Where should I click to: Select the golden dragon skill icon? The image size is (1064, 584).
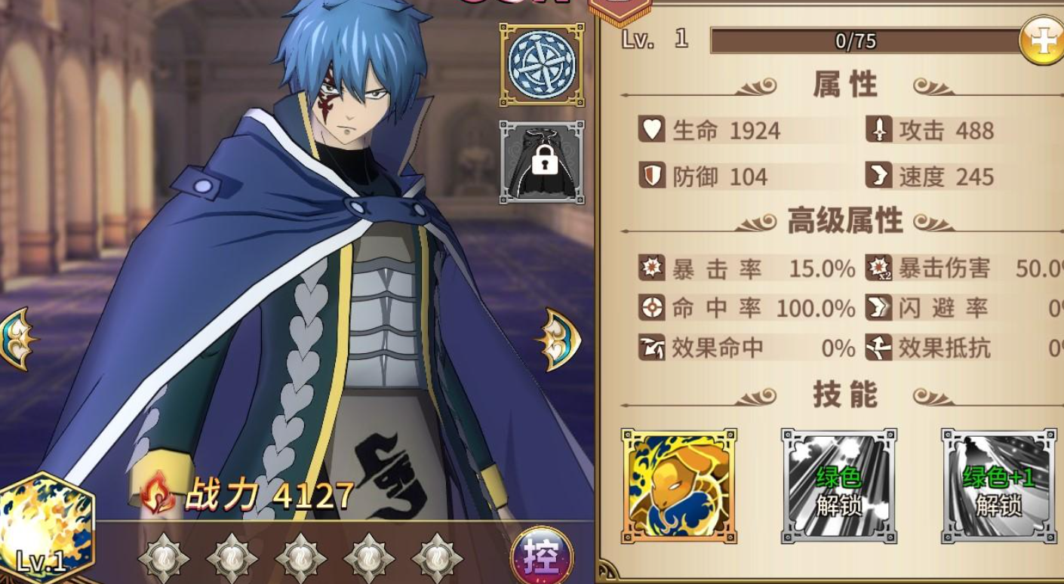click(679, 486)
